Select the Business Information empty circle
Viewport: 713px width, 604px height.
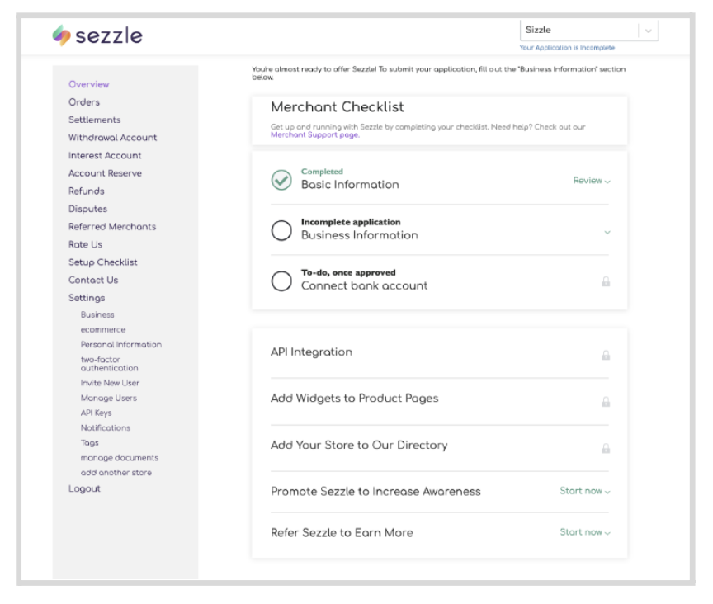[281, 231]
